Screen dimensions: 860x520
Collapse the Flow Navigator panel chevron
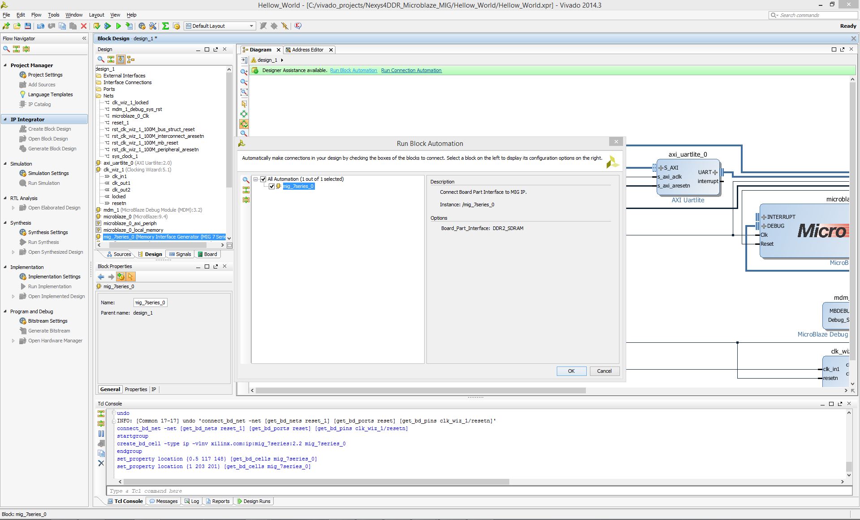84,38
